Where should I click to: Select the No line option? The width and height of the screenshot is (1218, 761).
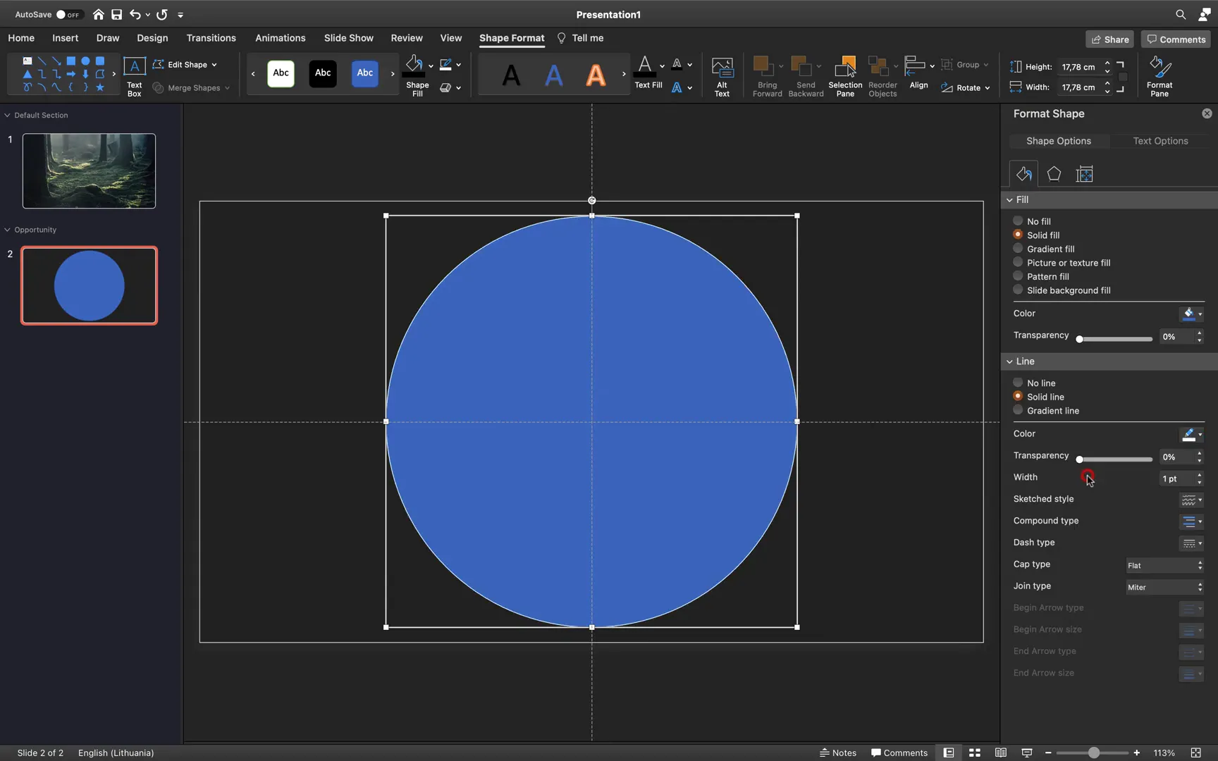(x=1018, y=383)
